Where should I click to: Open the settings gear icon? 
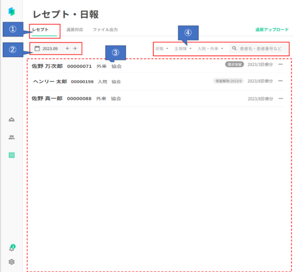(x=12, y=262)
